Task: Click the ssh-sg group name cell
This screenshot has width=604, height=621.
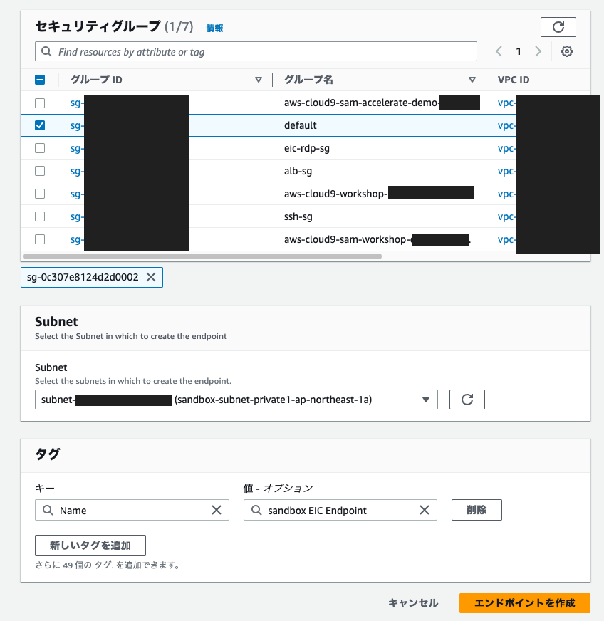Action: tap(298, 216)
